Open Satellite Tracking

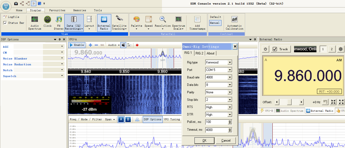119,23
